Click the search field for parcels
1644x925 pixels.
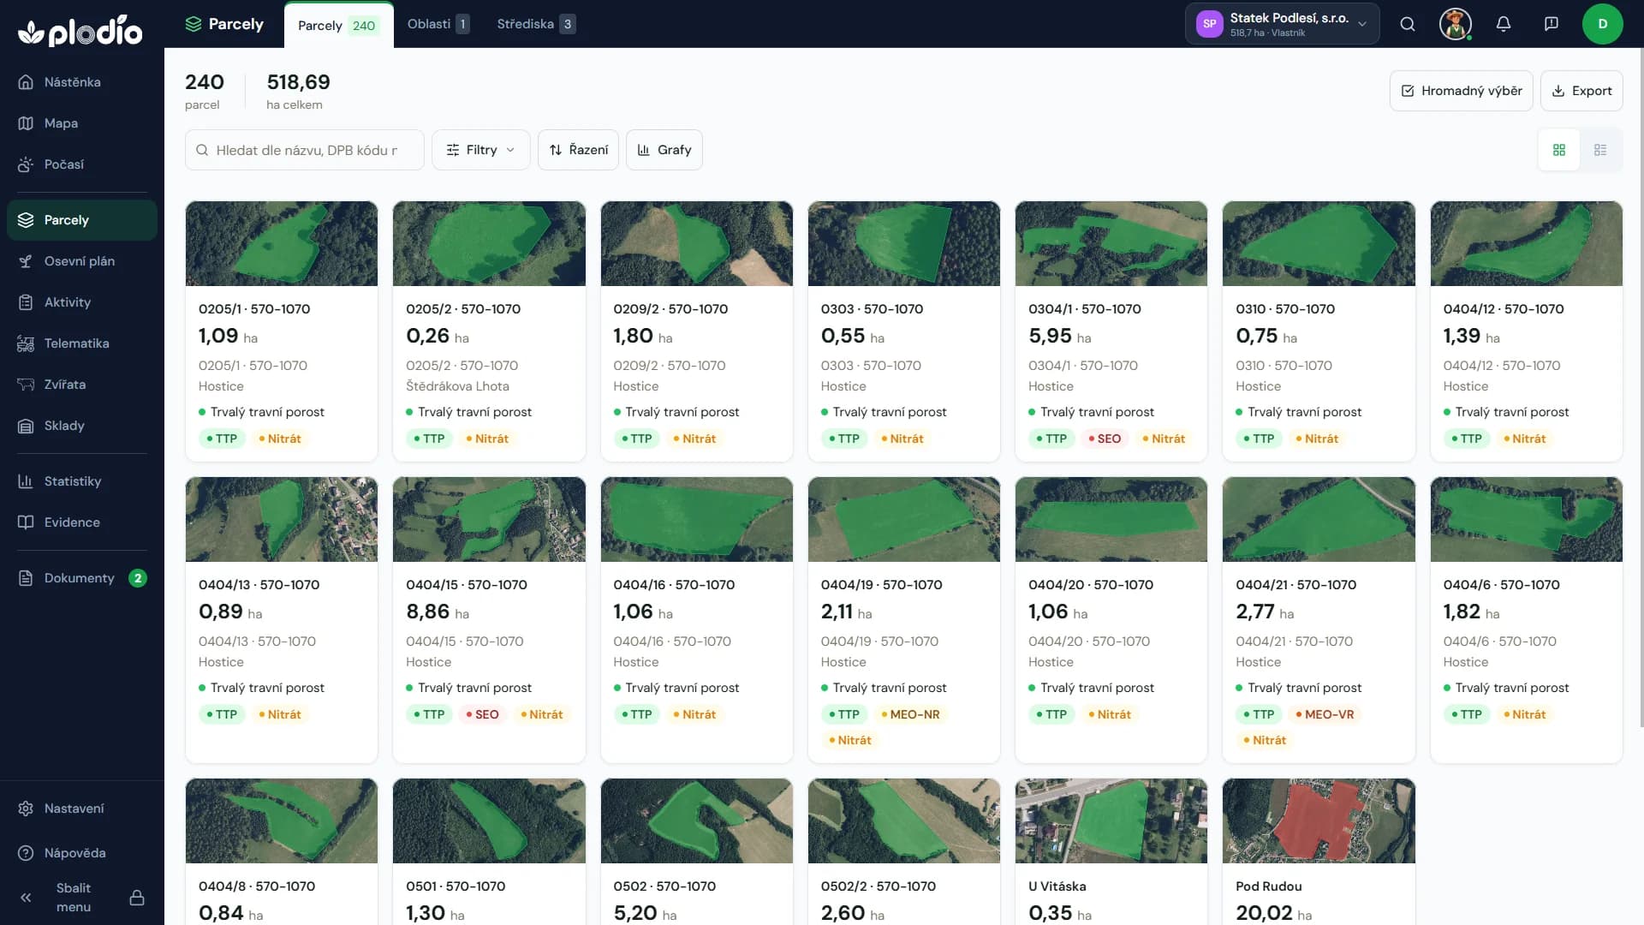[x=305, y=150]
